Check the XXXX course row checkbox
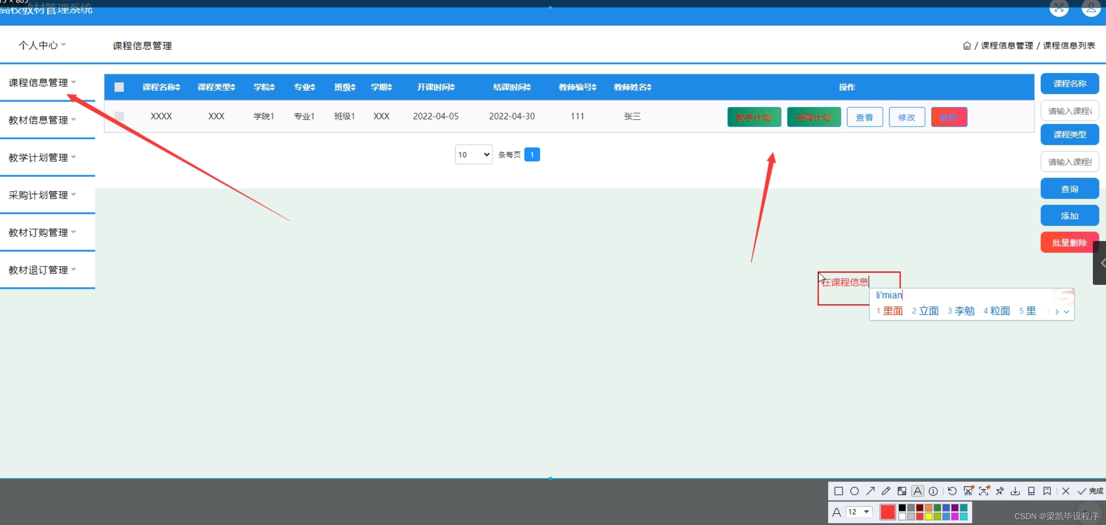Screen dimensions: 1106x525 pyautogui.click(x=119, y=116)
